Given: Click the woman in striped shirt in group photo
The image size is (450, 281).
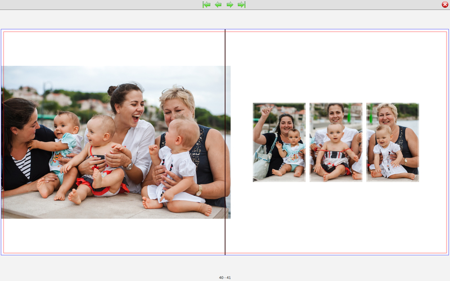Looking at the screenshot, I should click(x=19, y=146).
